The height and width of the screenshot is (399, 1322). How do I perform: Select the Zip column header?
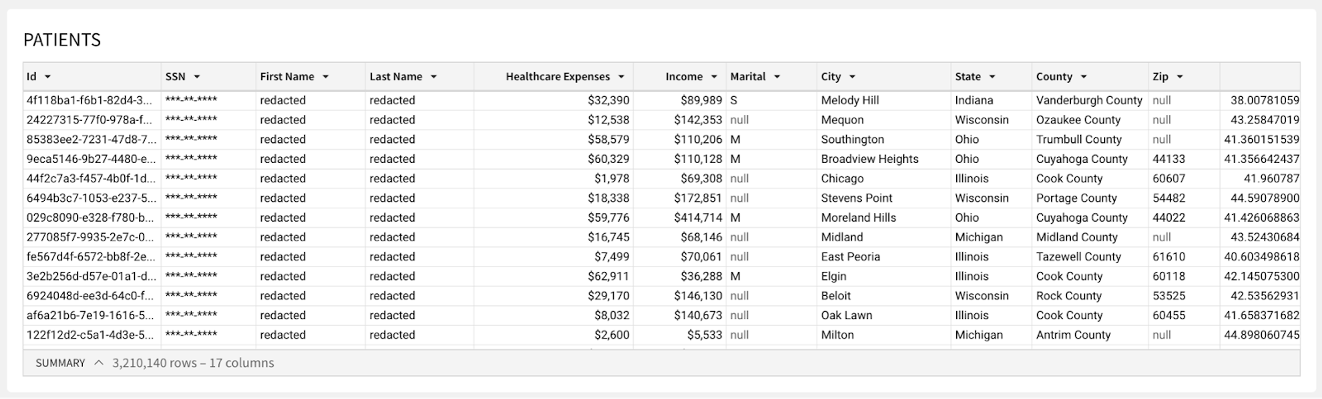(1184, 77)
